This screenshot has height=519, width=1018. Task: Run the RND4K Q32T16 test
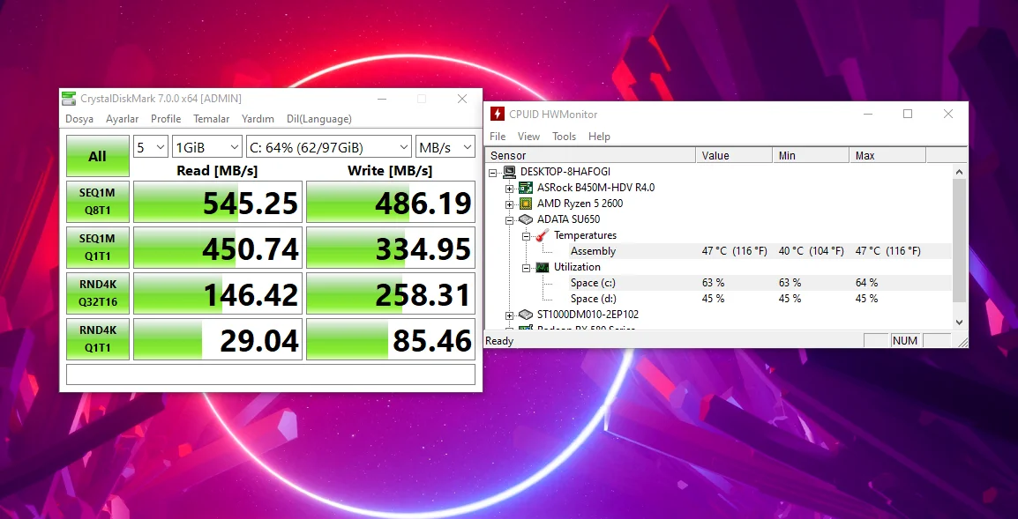97,293
